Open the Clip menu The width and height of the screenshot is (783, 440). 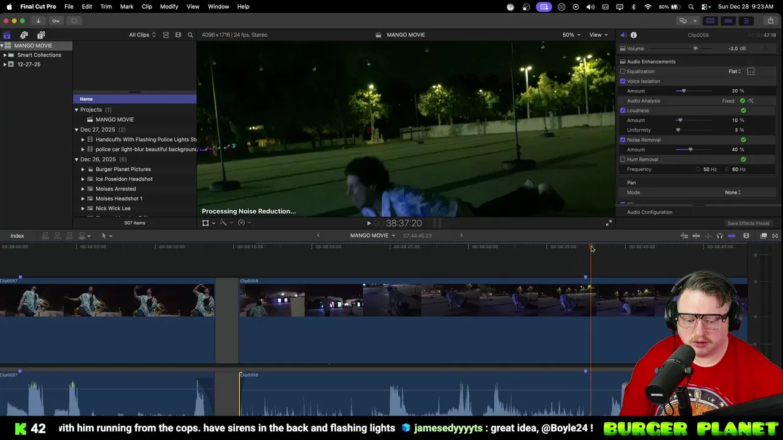(147, 7)
